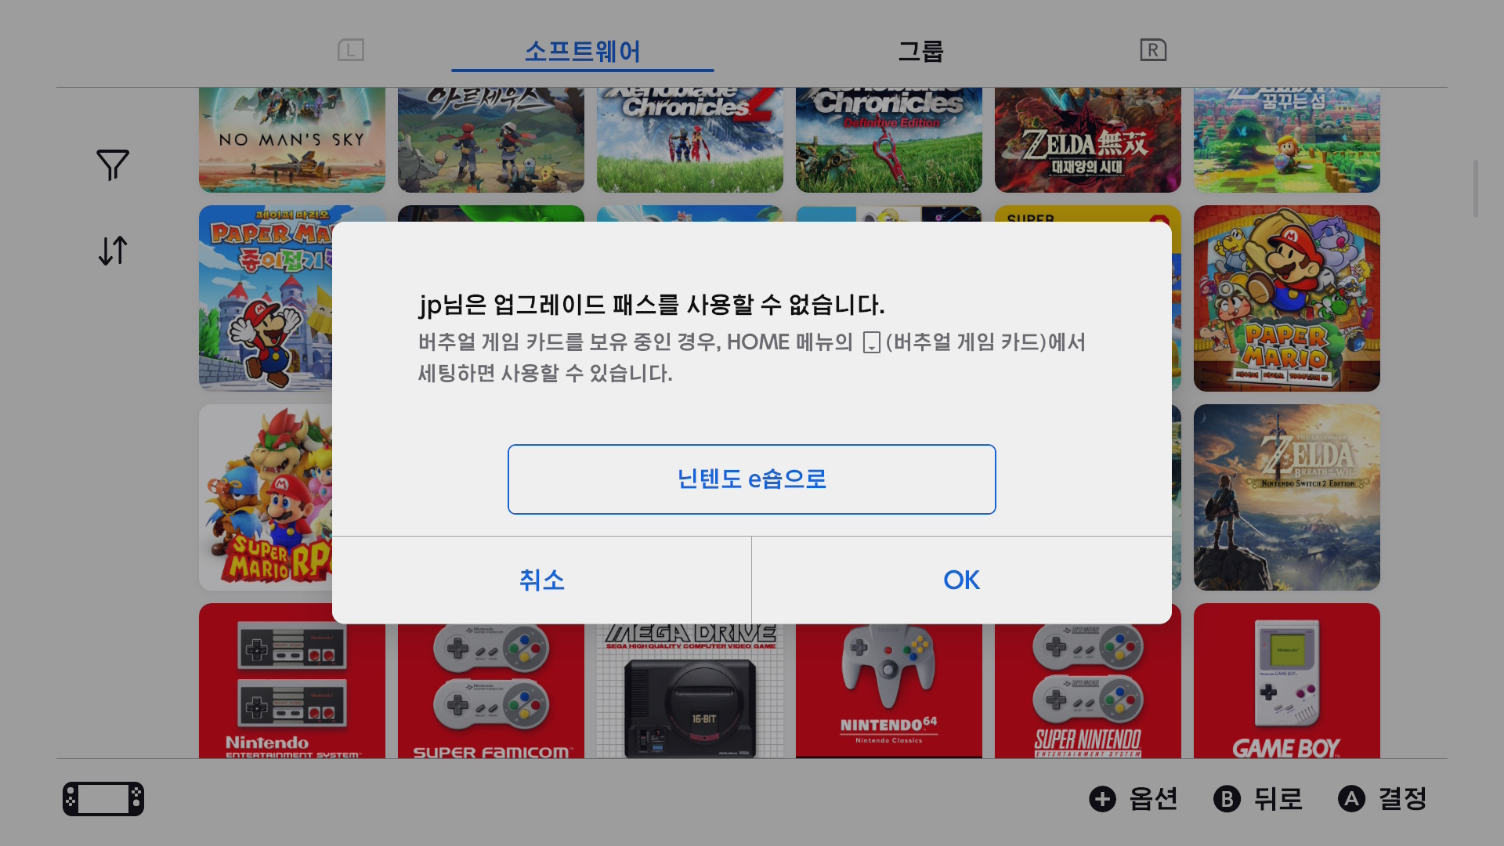Tap the plus 옵션 button icon
The image size is (1504, 846).
click(1102, 799)
